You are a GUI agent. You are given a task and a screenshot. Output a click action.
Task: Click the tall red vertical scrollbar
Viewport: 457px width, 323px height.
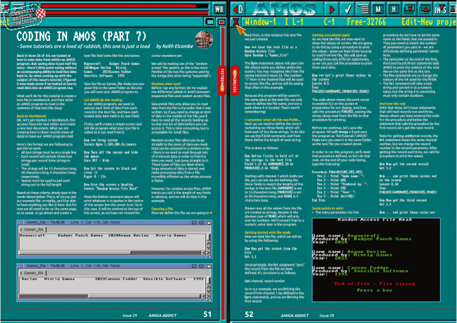223,175
